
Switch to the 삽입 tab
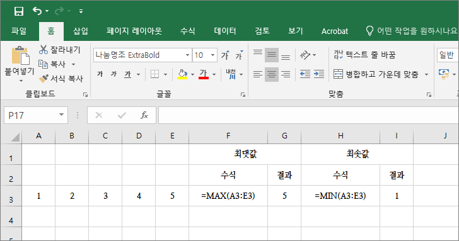(x=81, y=31)
